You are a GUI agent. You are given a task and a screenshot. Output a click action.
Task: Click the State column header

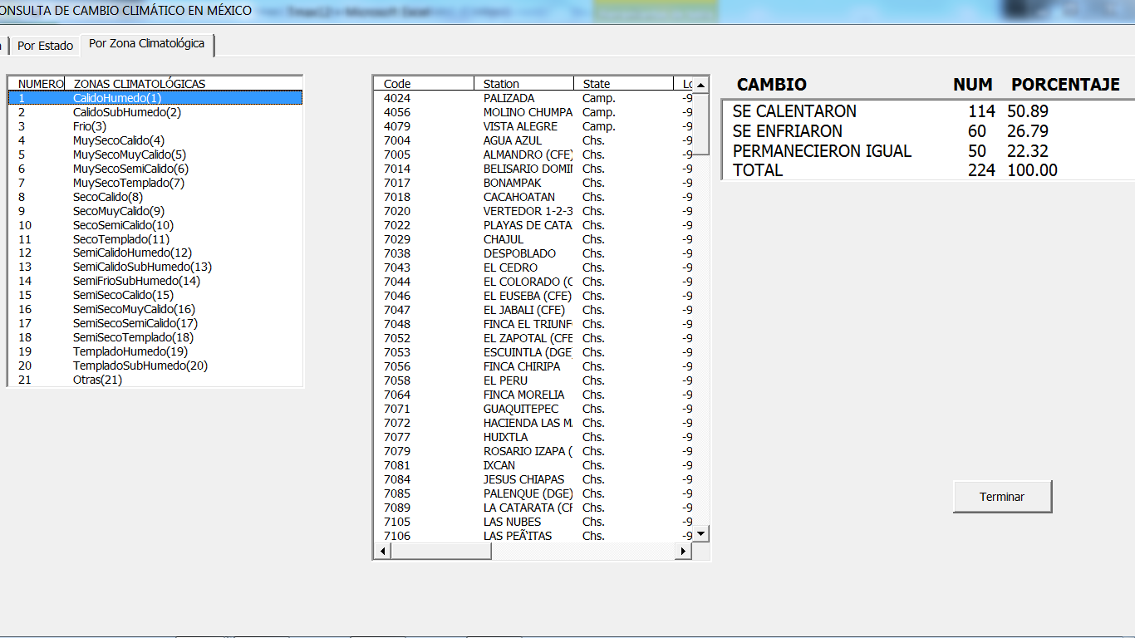coord(623,84)
